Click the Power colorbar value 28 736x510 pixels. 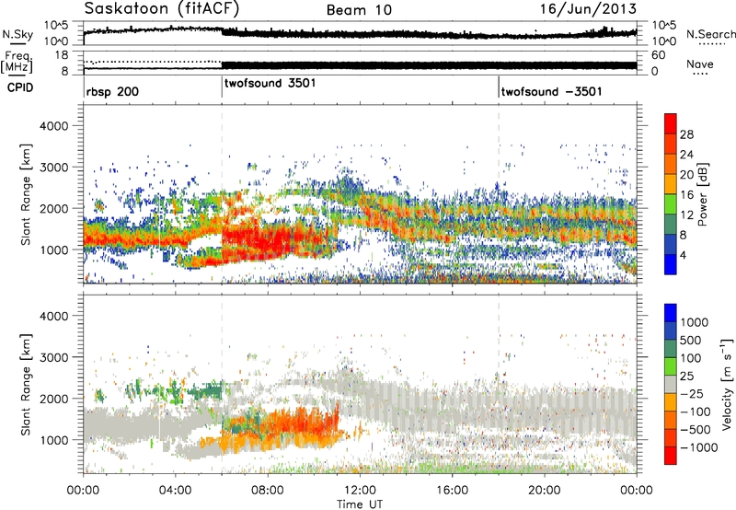[686, 134]
